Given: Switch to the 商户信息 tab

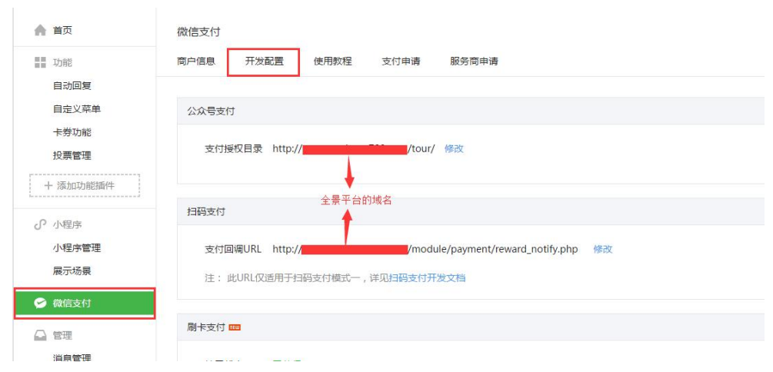Looking at the screenshot, I should pos(196,61).
